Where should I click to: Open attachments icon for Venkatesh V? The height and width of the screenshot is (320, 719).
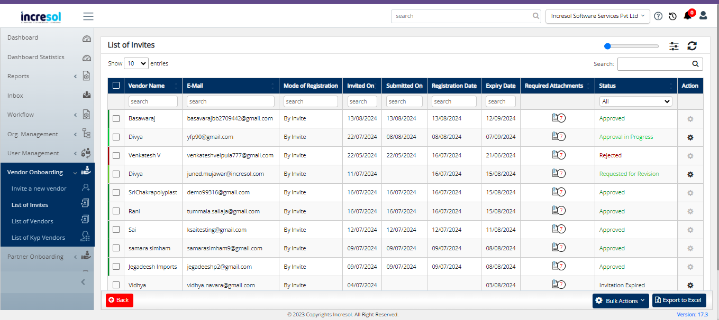pyautogui.click(x=558, y=155)
